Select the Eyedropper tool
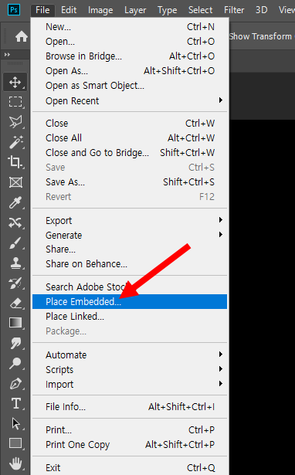Screen dimensions: 295x475 pos(15,202)
